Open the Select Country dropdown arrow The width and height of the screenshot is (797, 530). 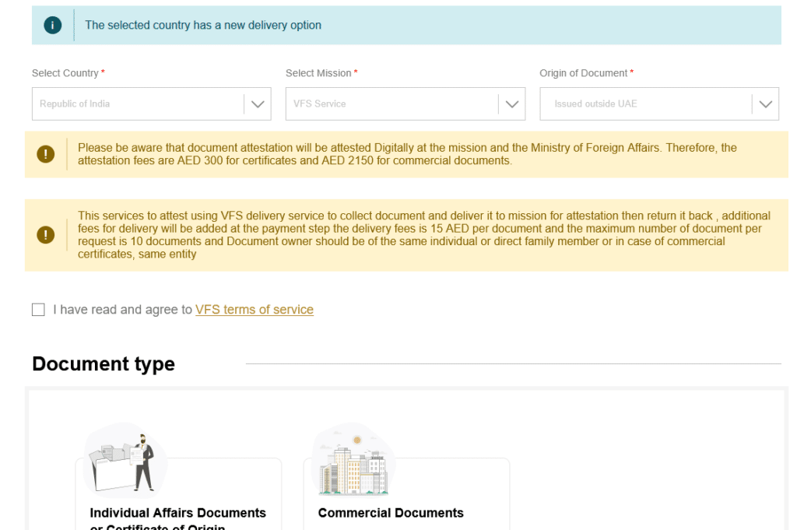258,104
